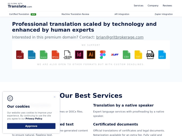Open API Integration page
The height and width of the screenshot is (136, 182).
pyautogui.click(x=122, y=14)
